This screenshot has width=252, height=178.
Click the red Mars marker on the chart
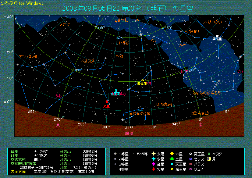107,102
